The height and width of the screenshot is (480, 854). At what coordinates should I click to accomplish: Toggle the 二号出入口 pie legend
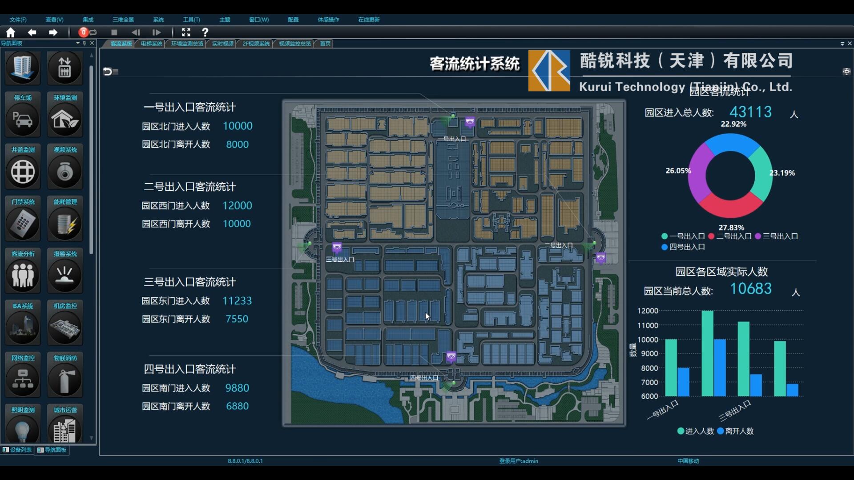[730, 236]
